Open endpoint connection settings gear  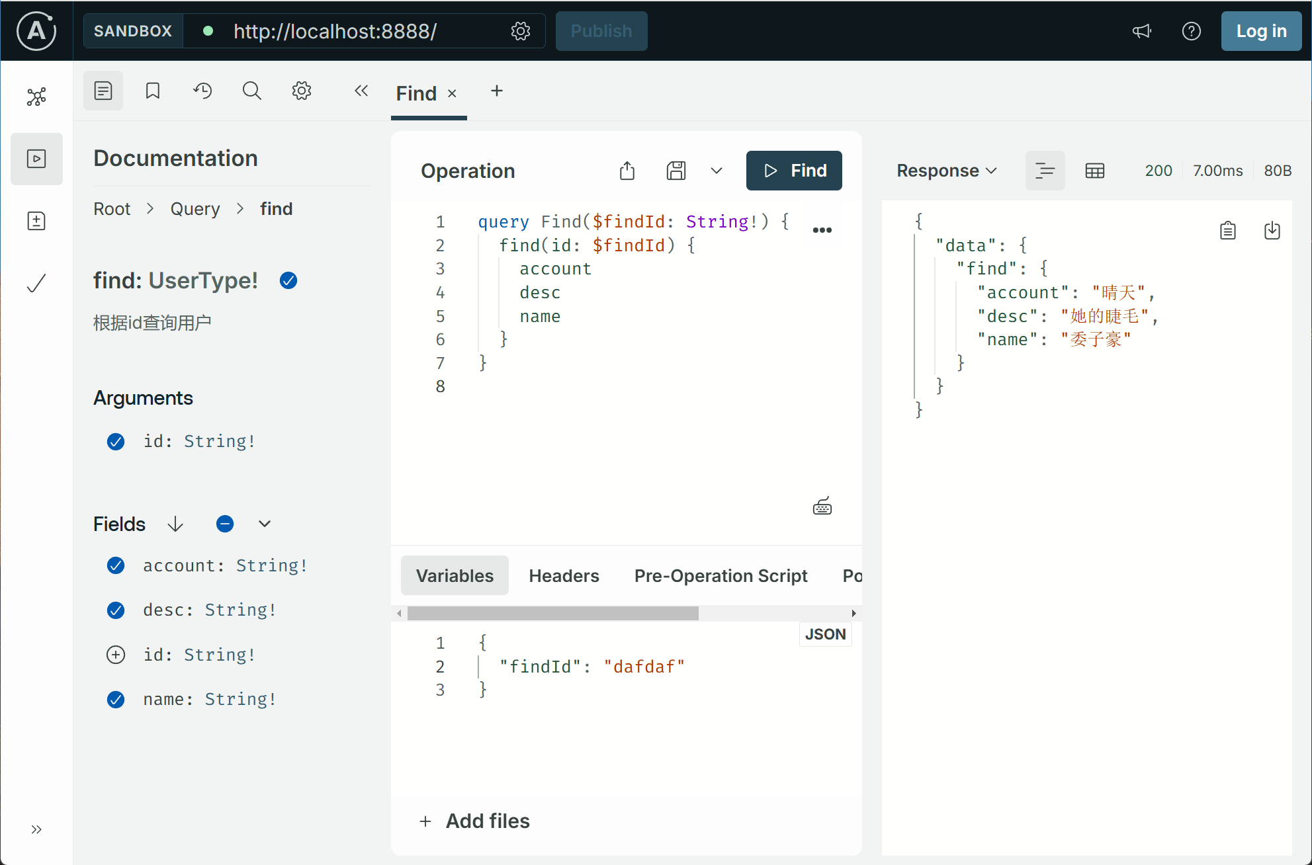point(521,31)
